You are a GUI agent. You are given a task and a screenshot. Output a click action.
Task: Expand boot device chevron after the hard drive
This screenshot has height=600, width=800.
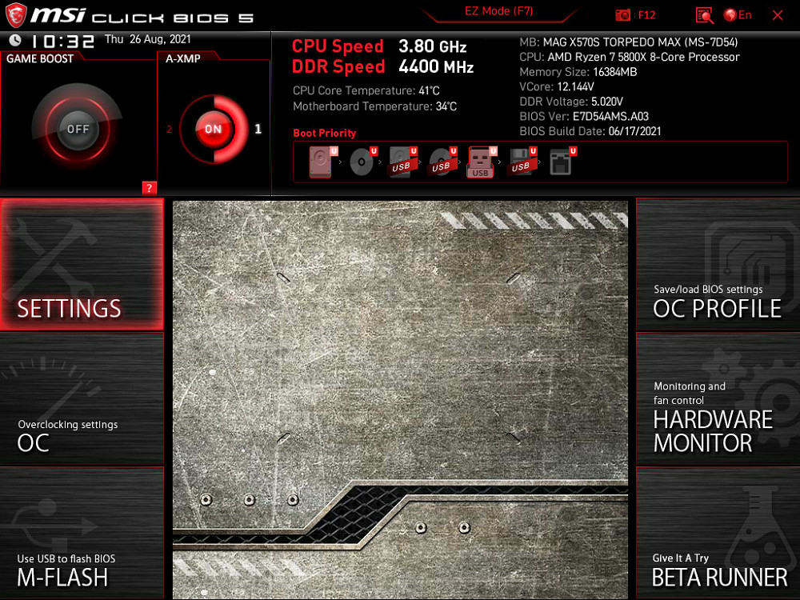tap(341, 162)
